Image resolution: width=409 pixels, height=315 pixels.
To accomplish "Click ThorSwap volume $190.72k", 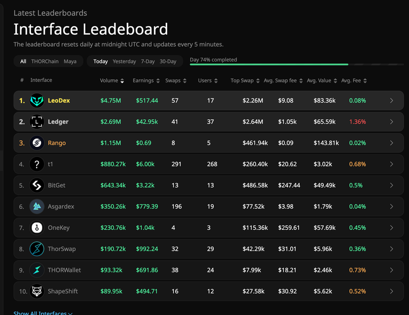I will (113, 249).
